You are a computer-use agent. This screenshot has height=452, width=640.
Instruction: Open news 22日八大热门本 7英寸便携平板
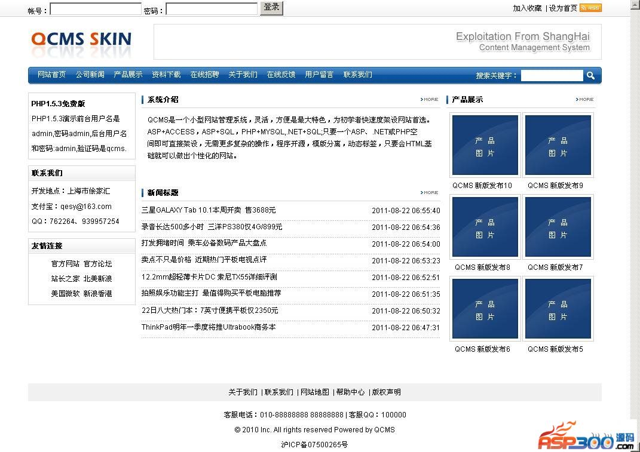210,310
